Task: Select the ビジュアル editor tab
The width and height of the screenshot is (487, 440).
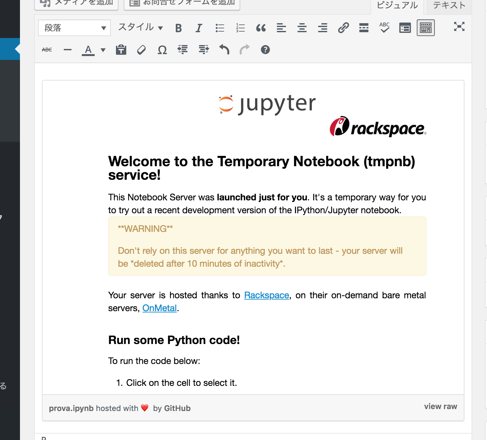Action: [x=397, y=5]
